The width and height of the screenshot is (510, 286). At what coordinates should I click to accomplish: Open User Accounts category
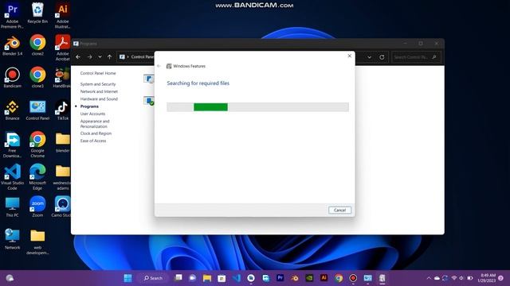pyautogui.click(x=92, y=114)
